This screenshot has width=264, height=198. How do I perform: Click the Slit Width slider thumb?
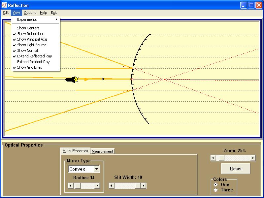point(138,186)
